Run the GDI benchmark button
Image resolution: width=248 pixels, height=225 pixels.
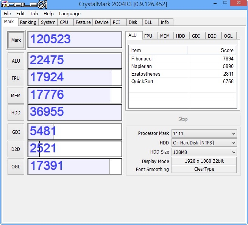(x=16, y=132)
